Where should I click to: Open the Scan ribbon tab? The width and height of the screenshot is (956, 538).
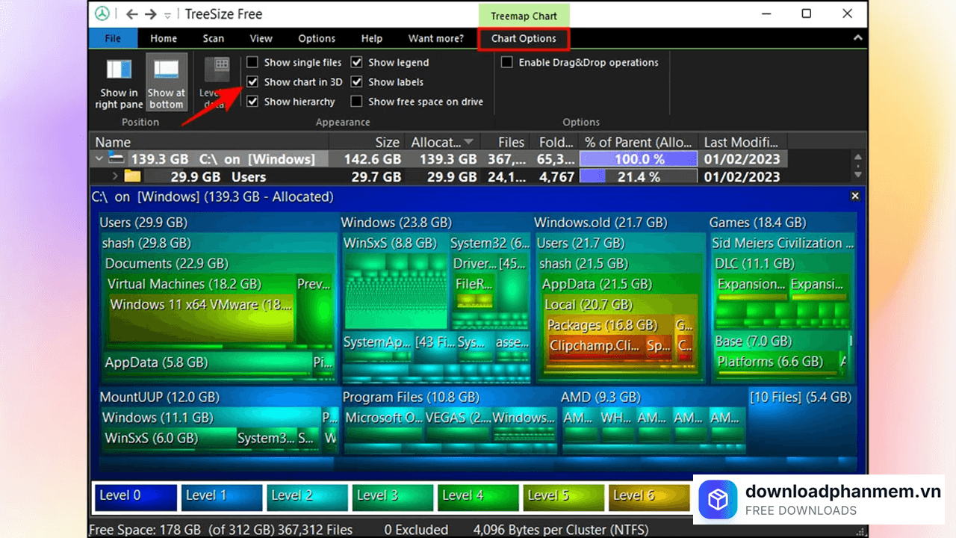(x=213, y=39)
